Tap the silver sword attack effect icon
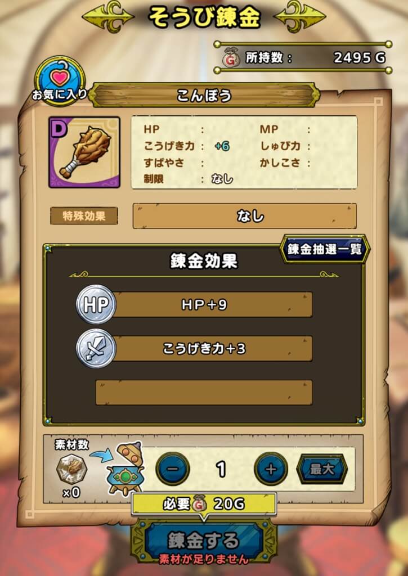This screenshot has width=408, height=576. click(x=96, y=348)
